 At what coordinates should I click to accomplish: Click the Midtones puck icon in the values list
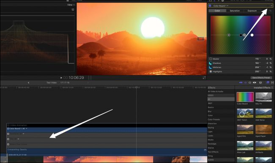pyautogui.click(x=211, y=67)
